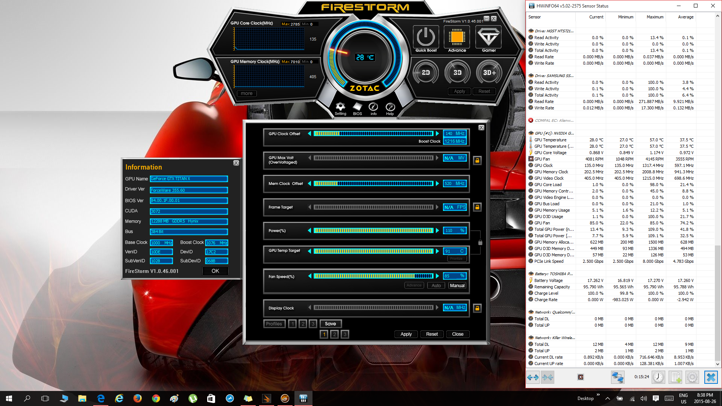Click Apply in the settings panel
The image size is (722, 406).
406,334
